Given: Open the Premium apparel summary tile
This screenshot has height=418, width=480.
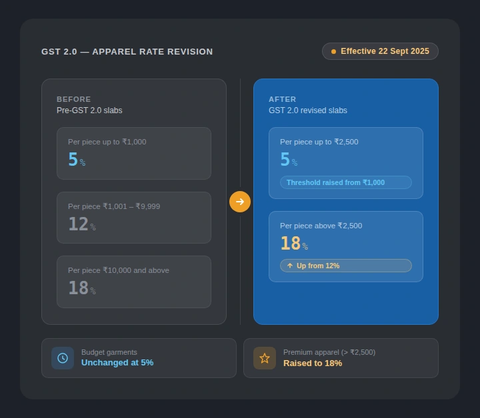Looking at the screenshot, I should tap(341, 358).
